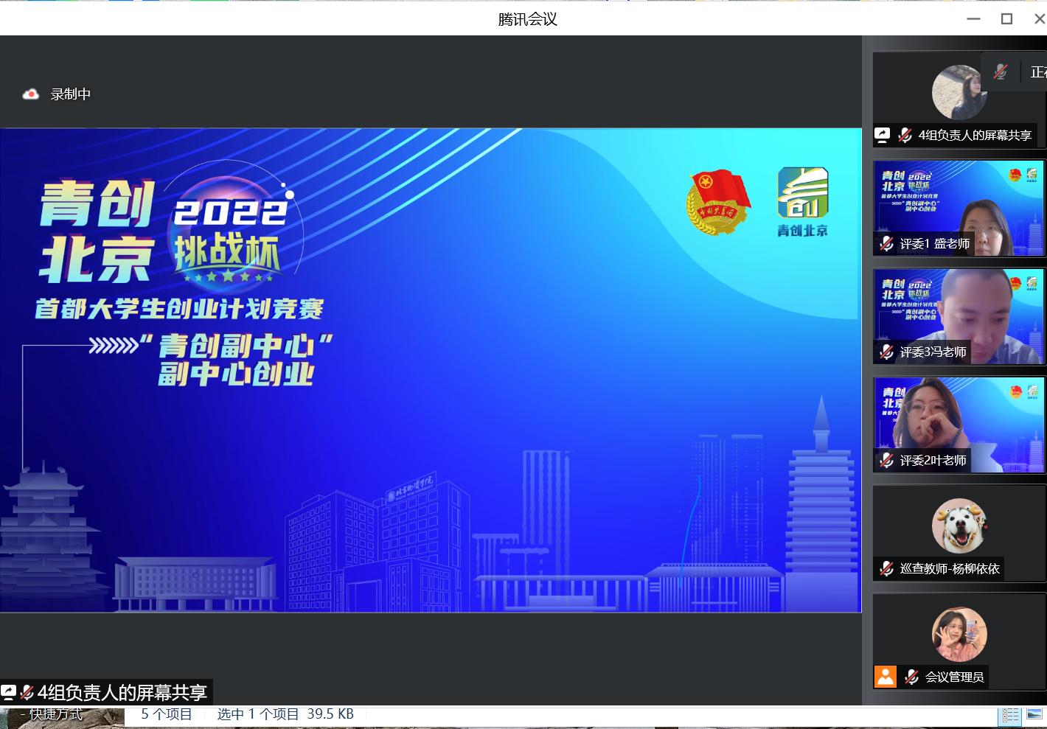Switch Explorer to large thumbnails view
Image resolution: width=1047 pixels, height=729 pixels.
coord(1034,715)
